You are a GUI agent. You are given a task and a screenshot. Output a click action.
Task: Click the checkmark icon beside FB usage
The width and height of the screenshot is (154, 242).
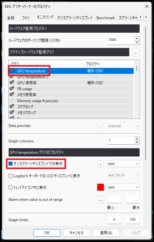click(12, 89)
